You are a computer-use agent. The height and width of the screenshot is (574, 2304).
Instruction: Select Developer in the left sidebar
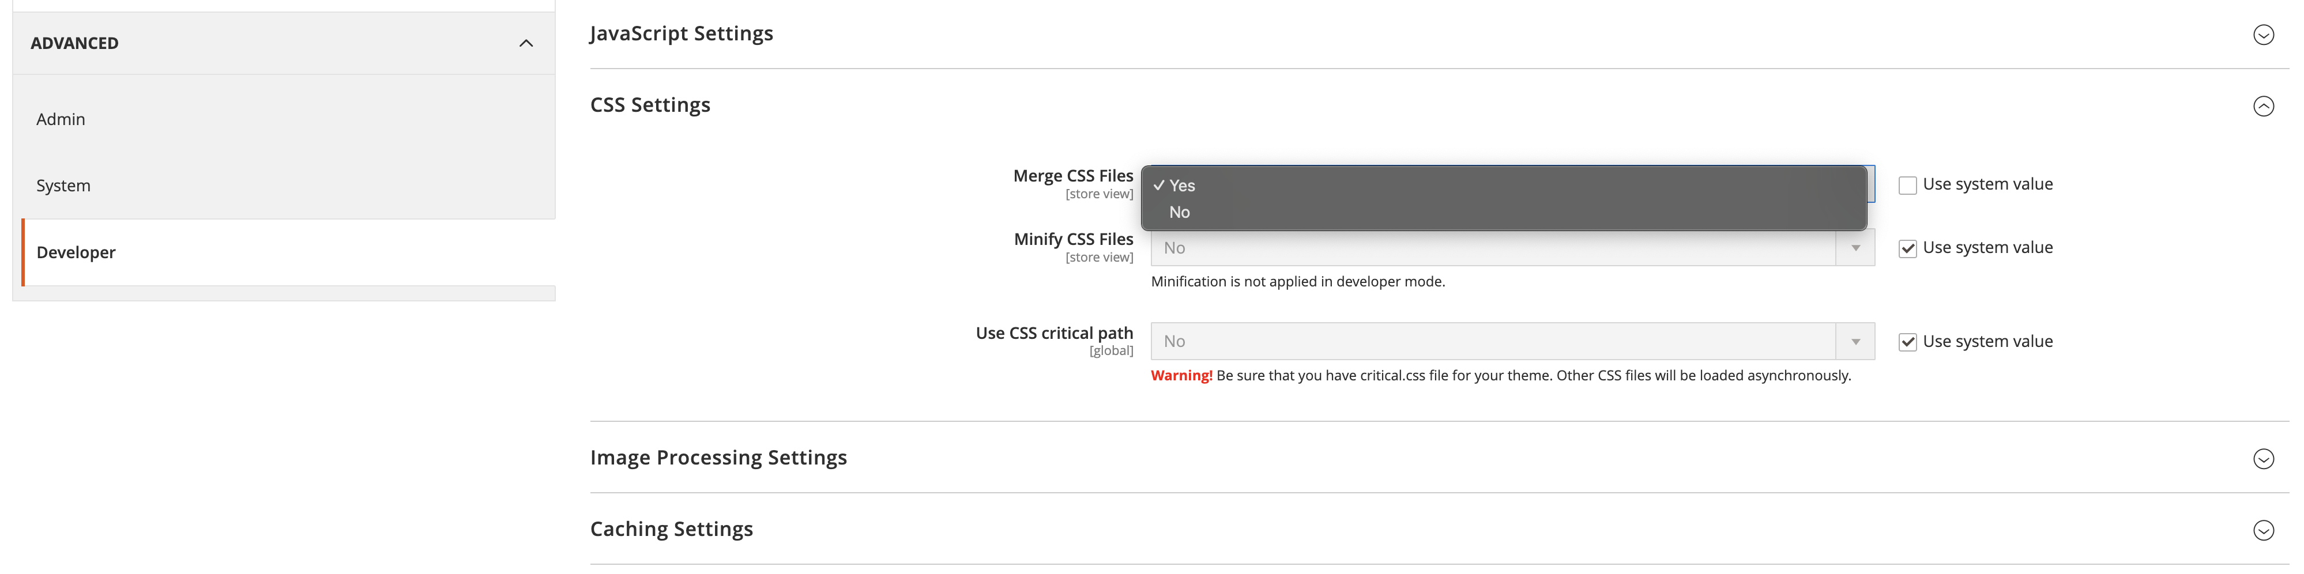tap(75, 252)
